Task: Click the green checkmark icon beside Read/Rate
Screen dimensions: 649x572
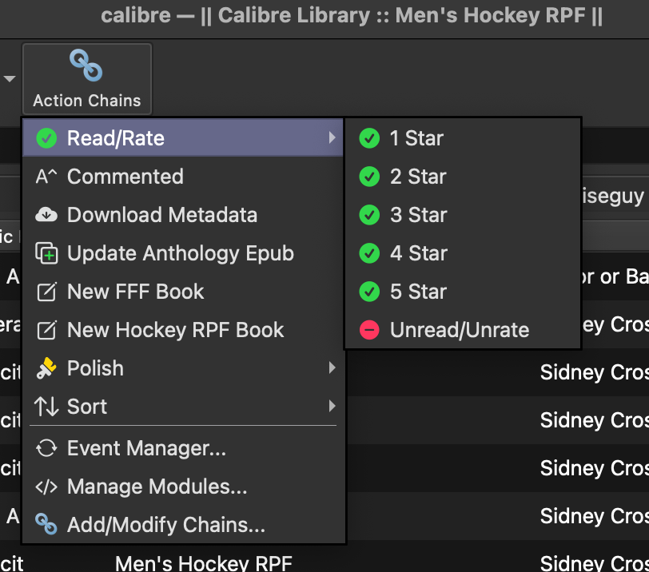Action: 47,138
